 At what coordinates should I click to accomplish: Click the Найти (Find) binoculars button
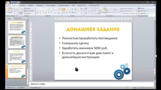[x=141, y=8]
